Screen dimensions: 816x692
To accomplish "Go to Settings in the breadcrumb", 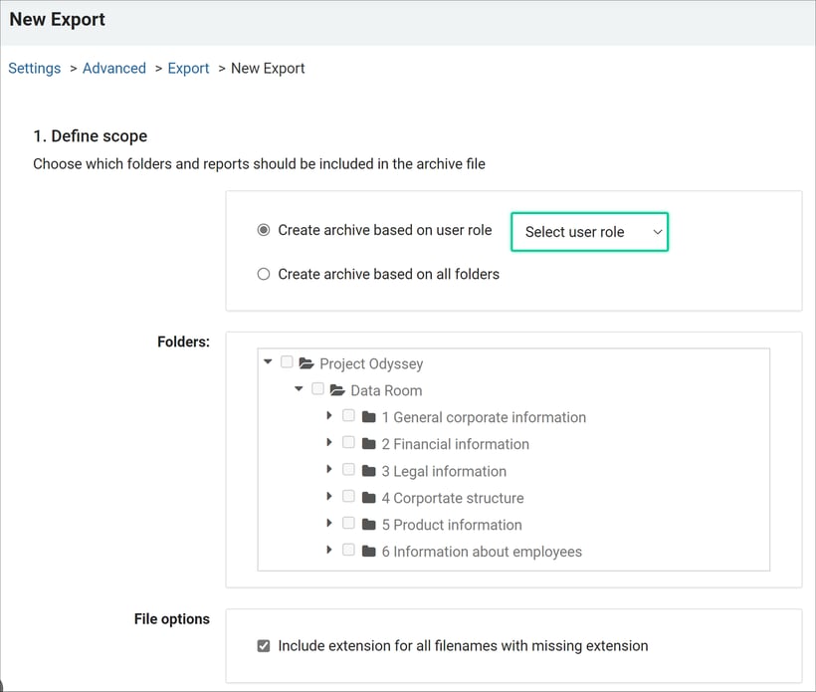I will tap(35, 69).
